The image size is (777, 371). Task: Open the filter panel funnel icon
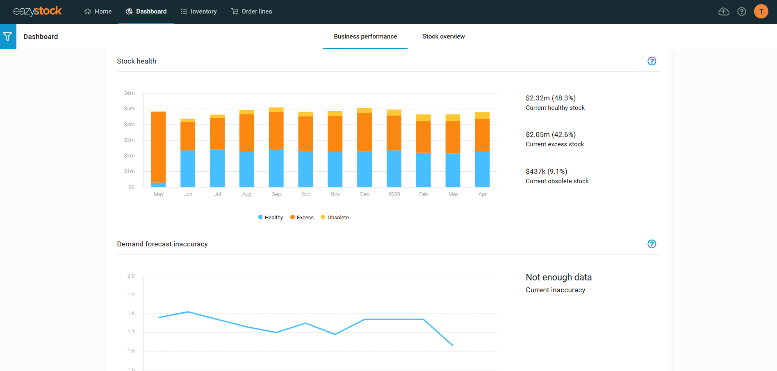pyautogui.click(x=8, y=36)
